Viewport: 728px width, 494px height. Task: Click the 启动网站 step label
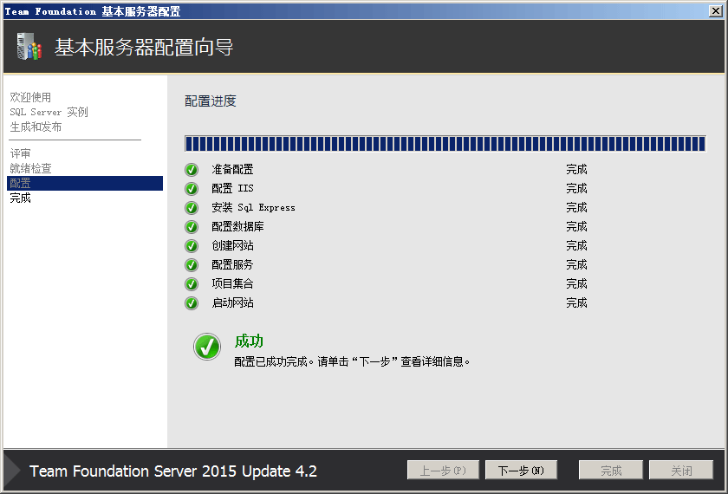point(232,302)
